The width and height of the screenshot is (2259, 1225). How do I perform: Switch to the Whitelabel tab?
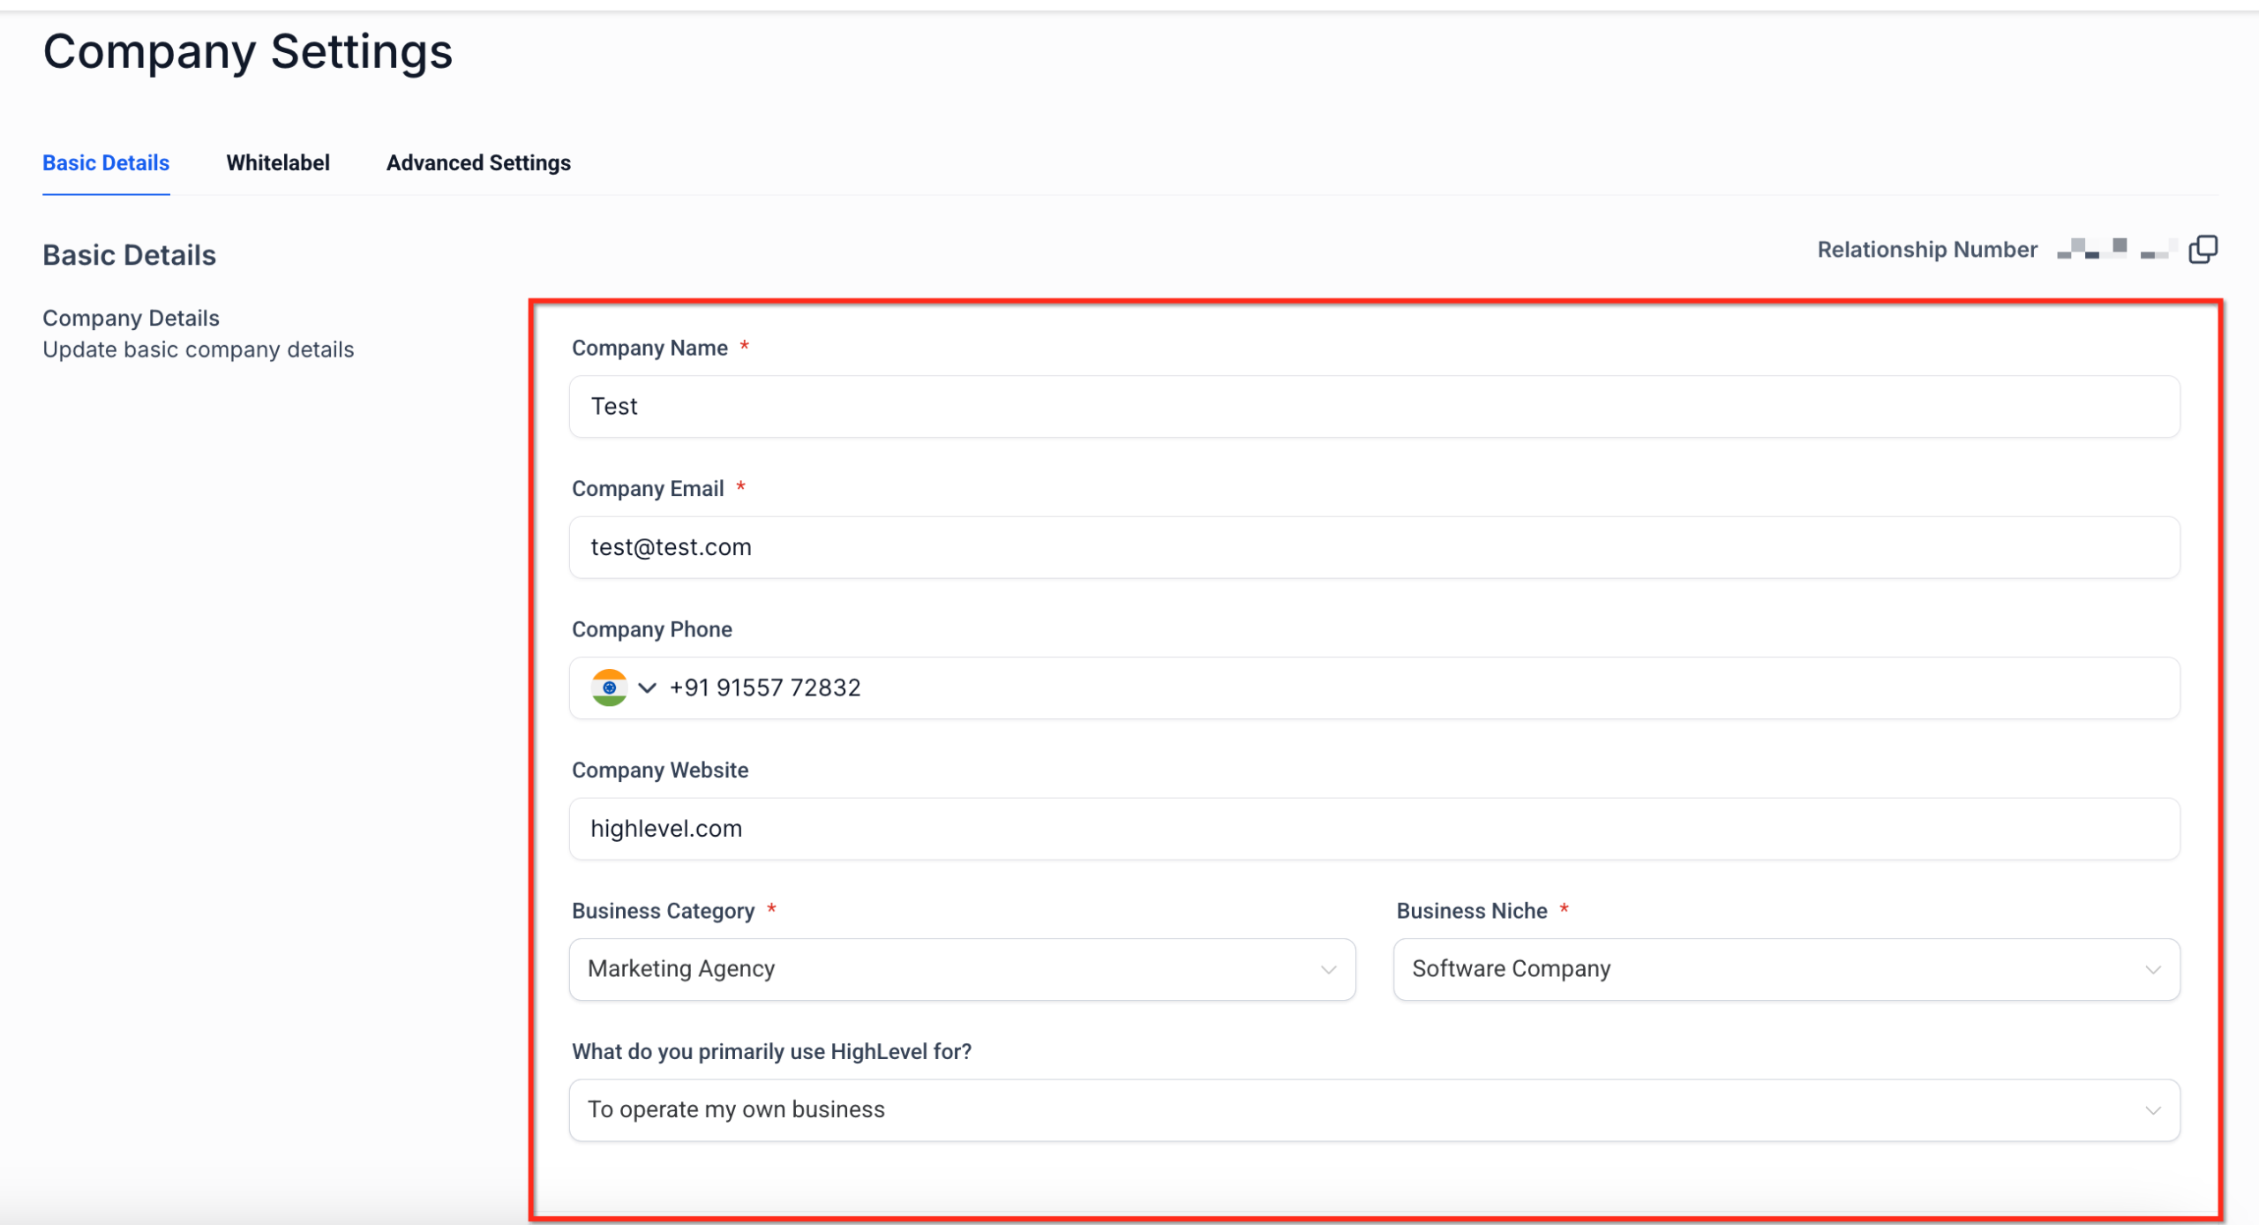[278, 162]
